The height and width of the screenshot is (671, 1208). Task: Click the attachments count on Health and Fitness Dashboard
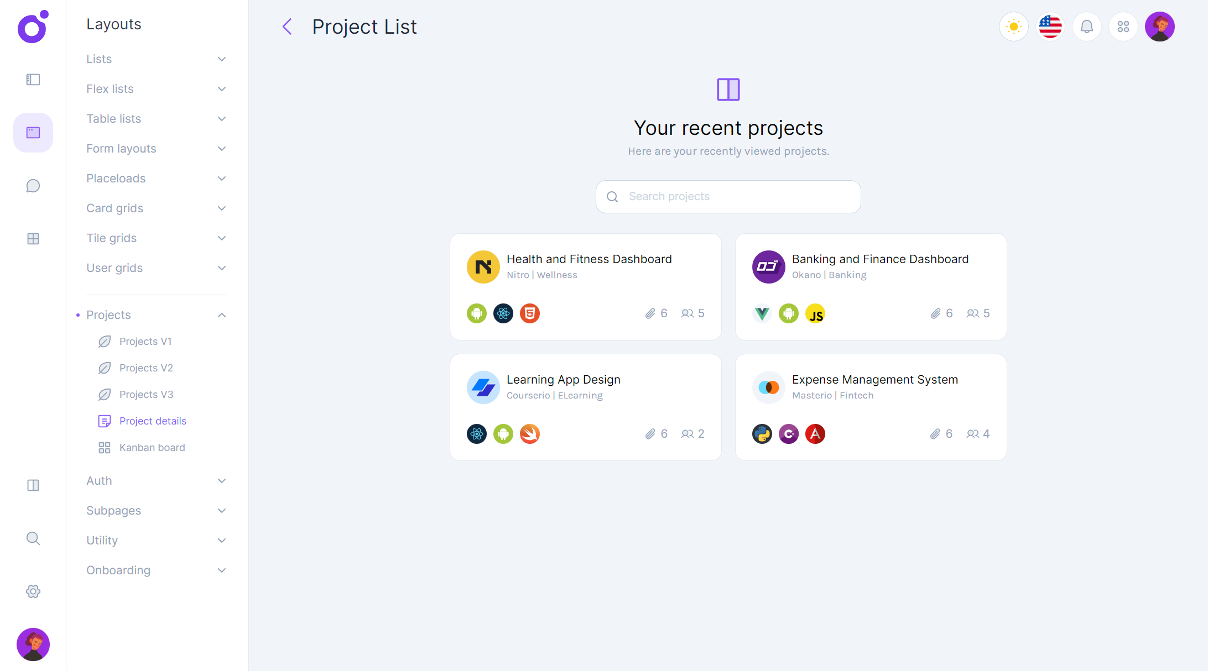pos(656,313)
